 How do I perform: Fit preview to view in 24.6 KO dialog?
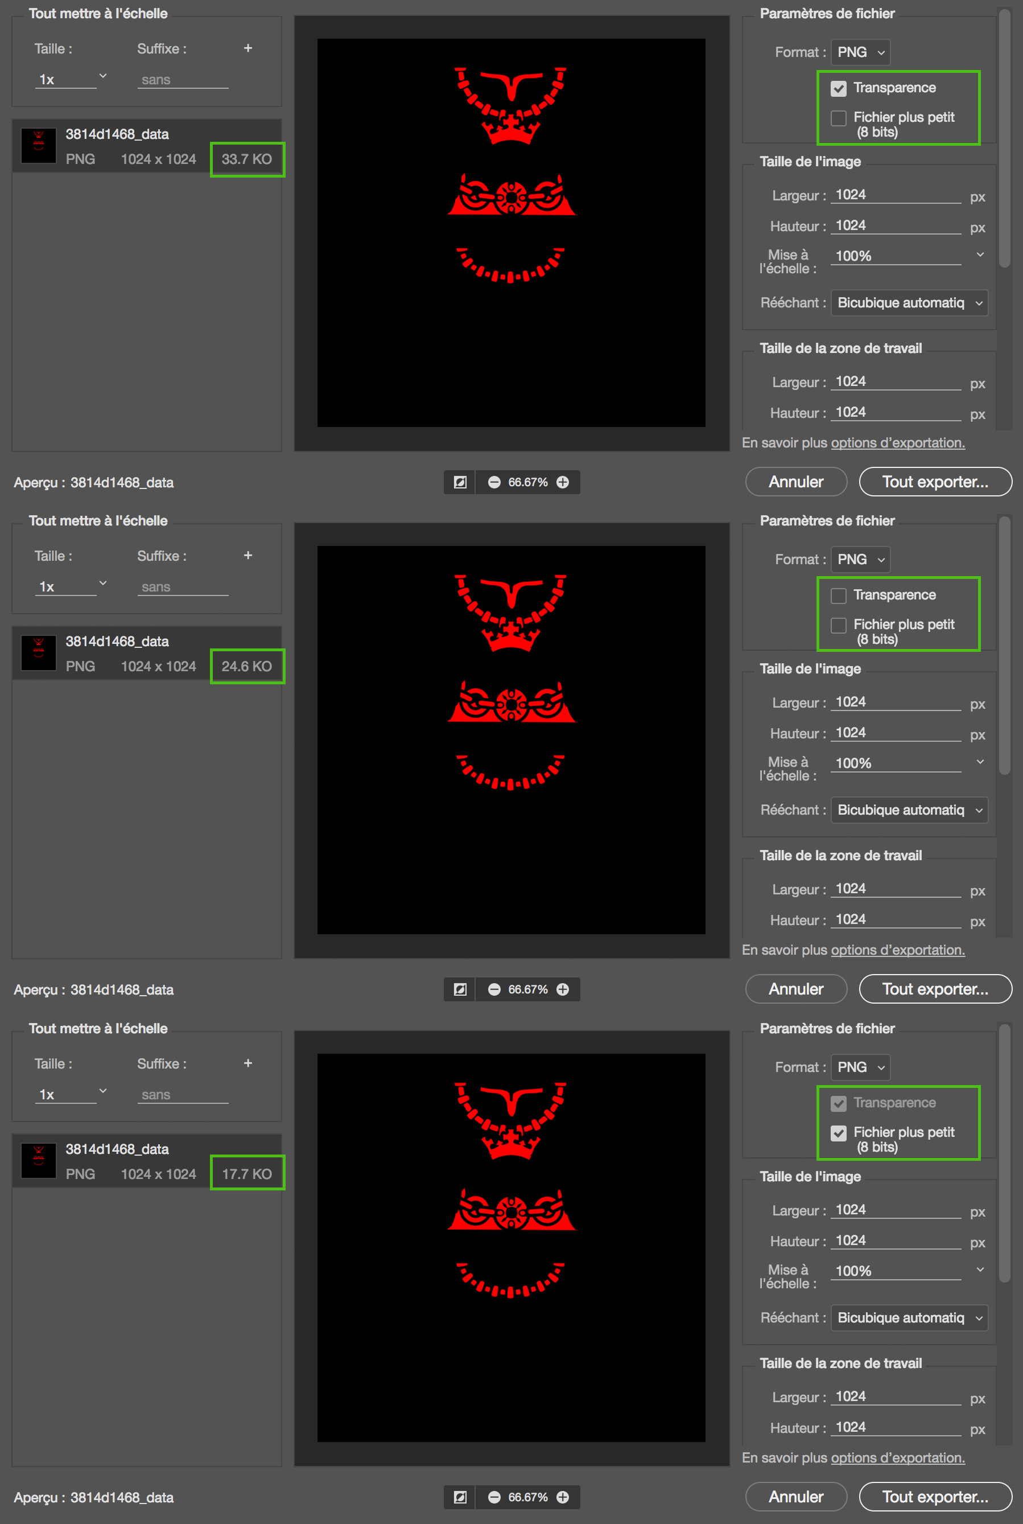(x=460, y=989)
